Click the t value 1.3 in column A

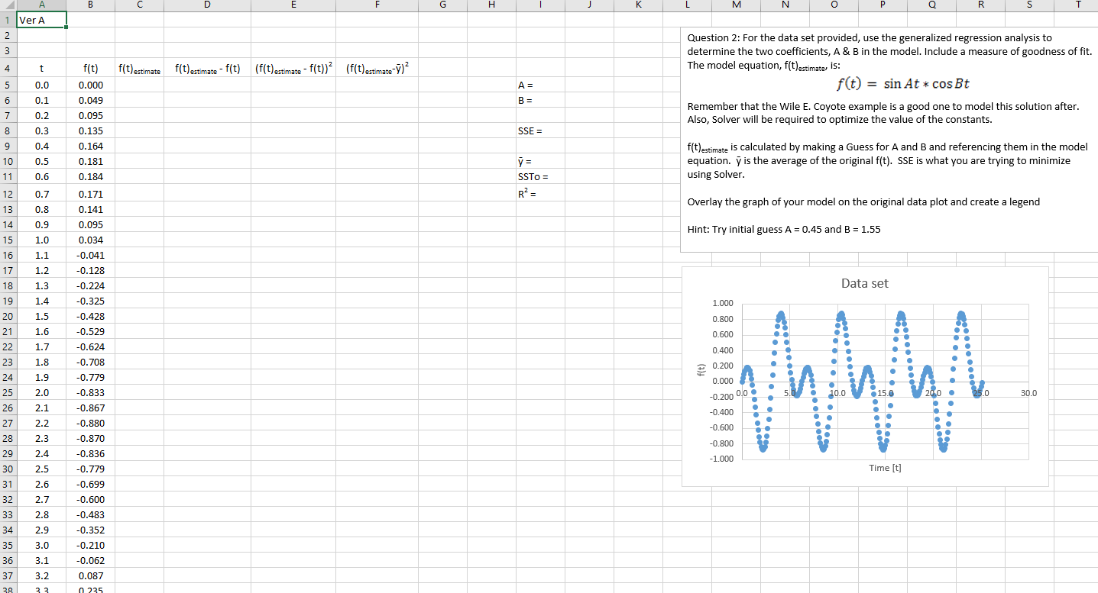point(41,285)
